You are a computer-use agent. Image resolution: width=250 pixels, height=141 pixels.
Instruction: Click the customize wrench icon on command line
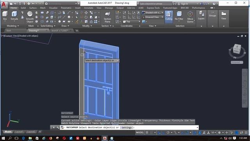tap(58, 127)
